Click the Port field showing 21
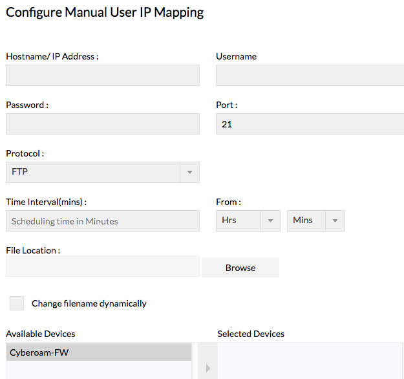Viewport: 404px width, 379px height. pos(310,124)
